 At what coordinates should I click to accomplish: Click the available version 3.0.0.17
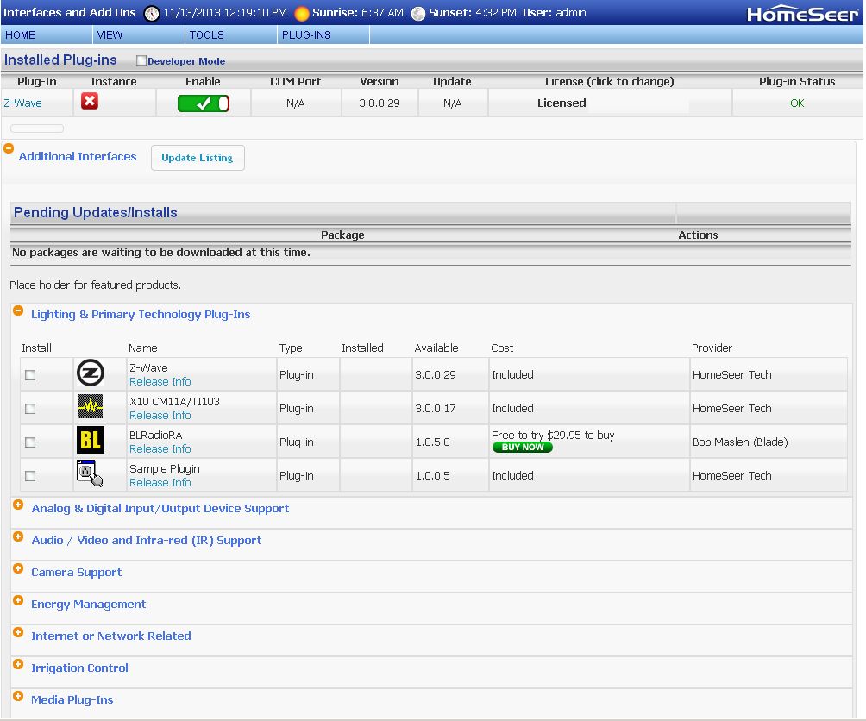(436, 409)
